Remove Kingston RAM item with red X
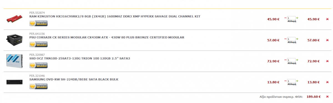The height and width of the screenshot is (103, 333). [x=327, y=19]
